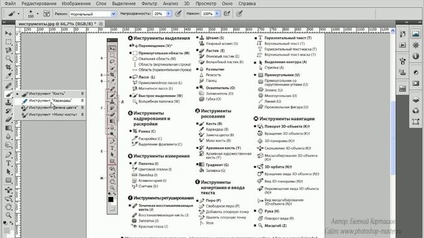Viewport: 424px width, 238px height.
Task: Switch to the инструменты.jpg document tab
Action: point(58,24)
